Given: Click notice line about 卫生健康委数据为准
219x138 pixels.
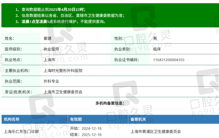Looking at the screenshot, I should [70, 15].
